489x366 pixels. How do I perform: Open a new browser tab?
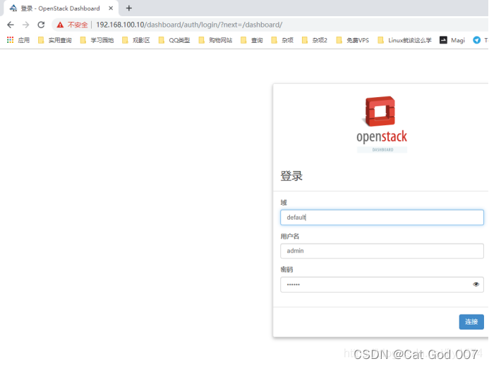tap(129, 8)
